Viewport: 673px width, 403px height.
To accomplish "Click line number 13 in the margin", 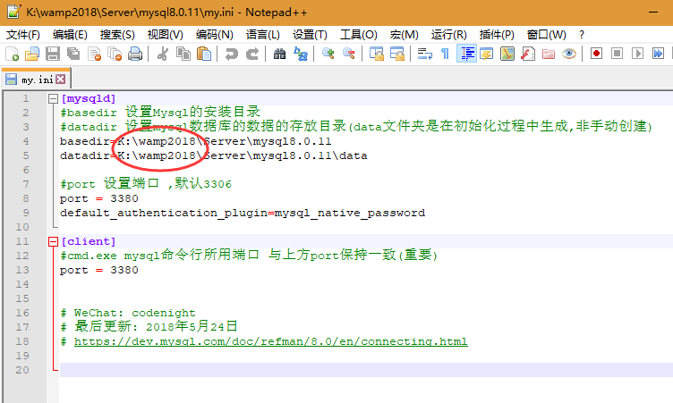I will point(22,270).
